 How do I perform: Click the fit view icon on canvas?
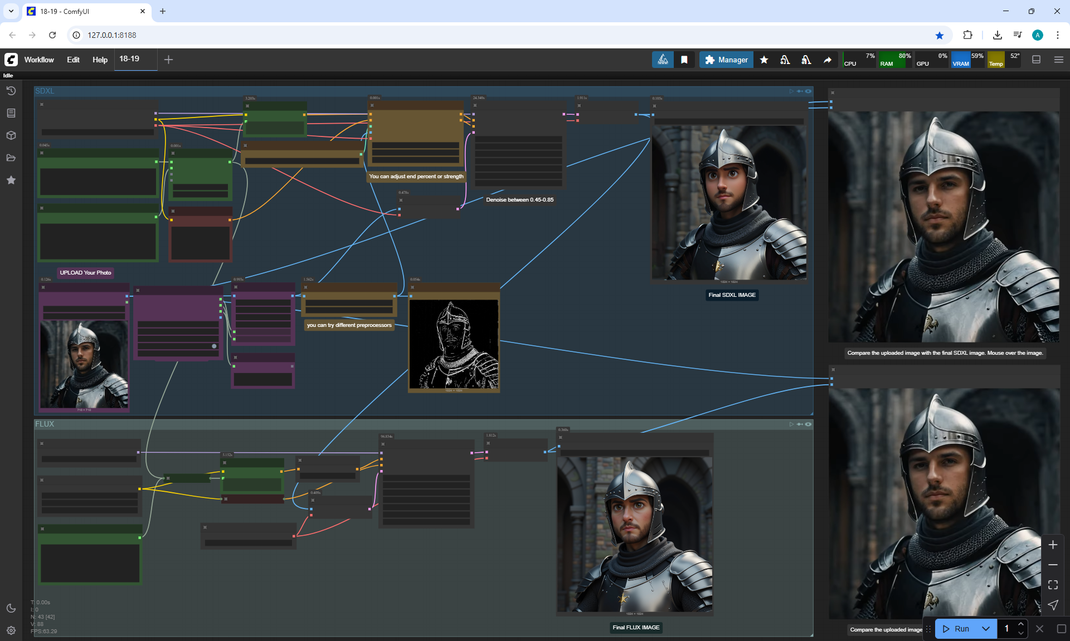1052,585
